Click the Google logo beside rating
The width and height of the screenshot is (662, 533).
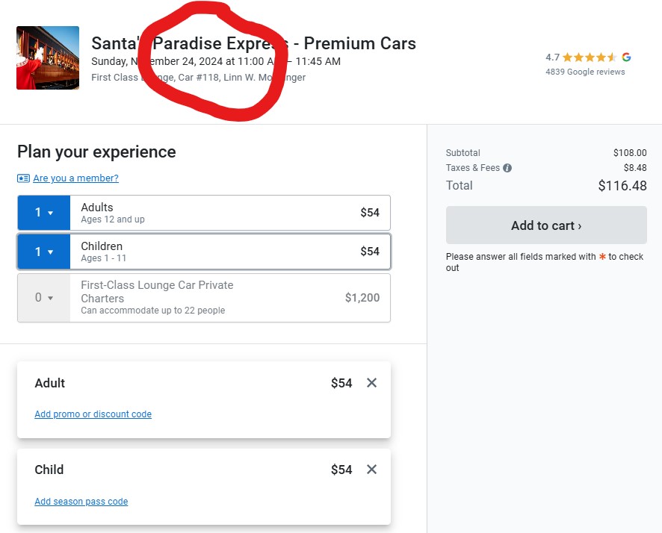(626, 57)
